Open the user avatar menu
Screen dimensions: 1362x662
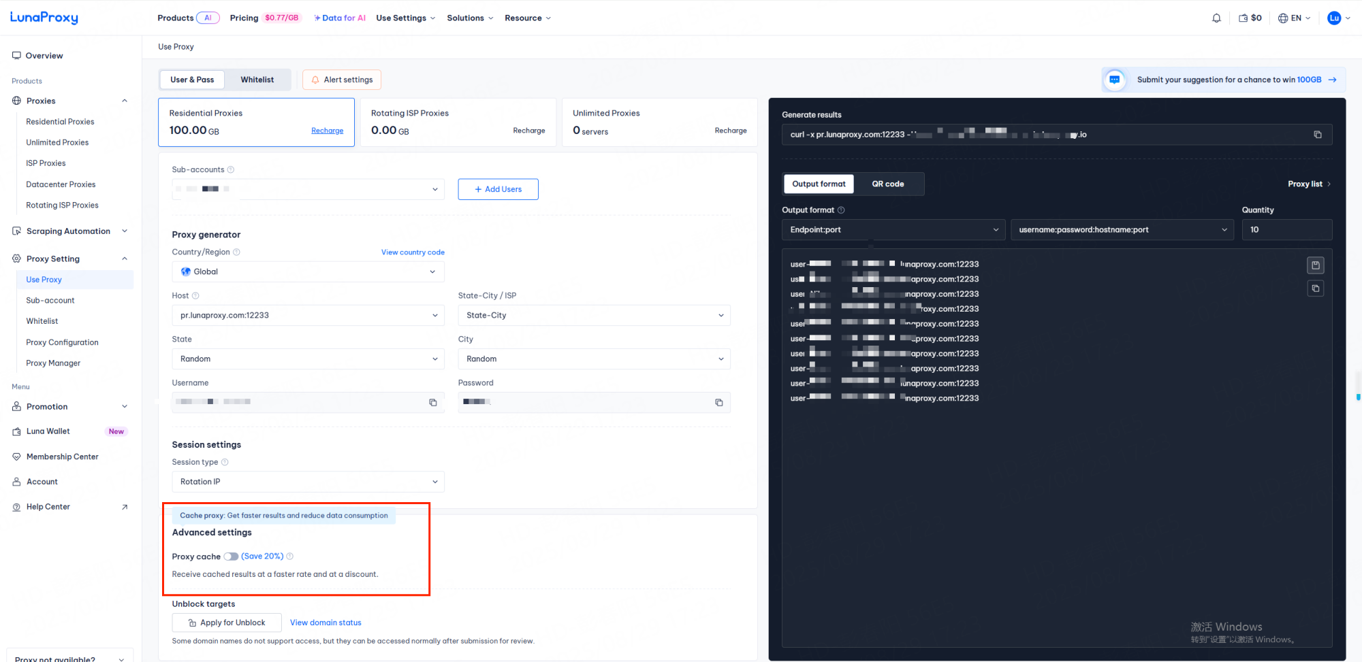[x=1334, y=18]
